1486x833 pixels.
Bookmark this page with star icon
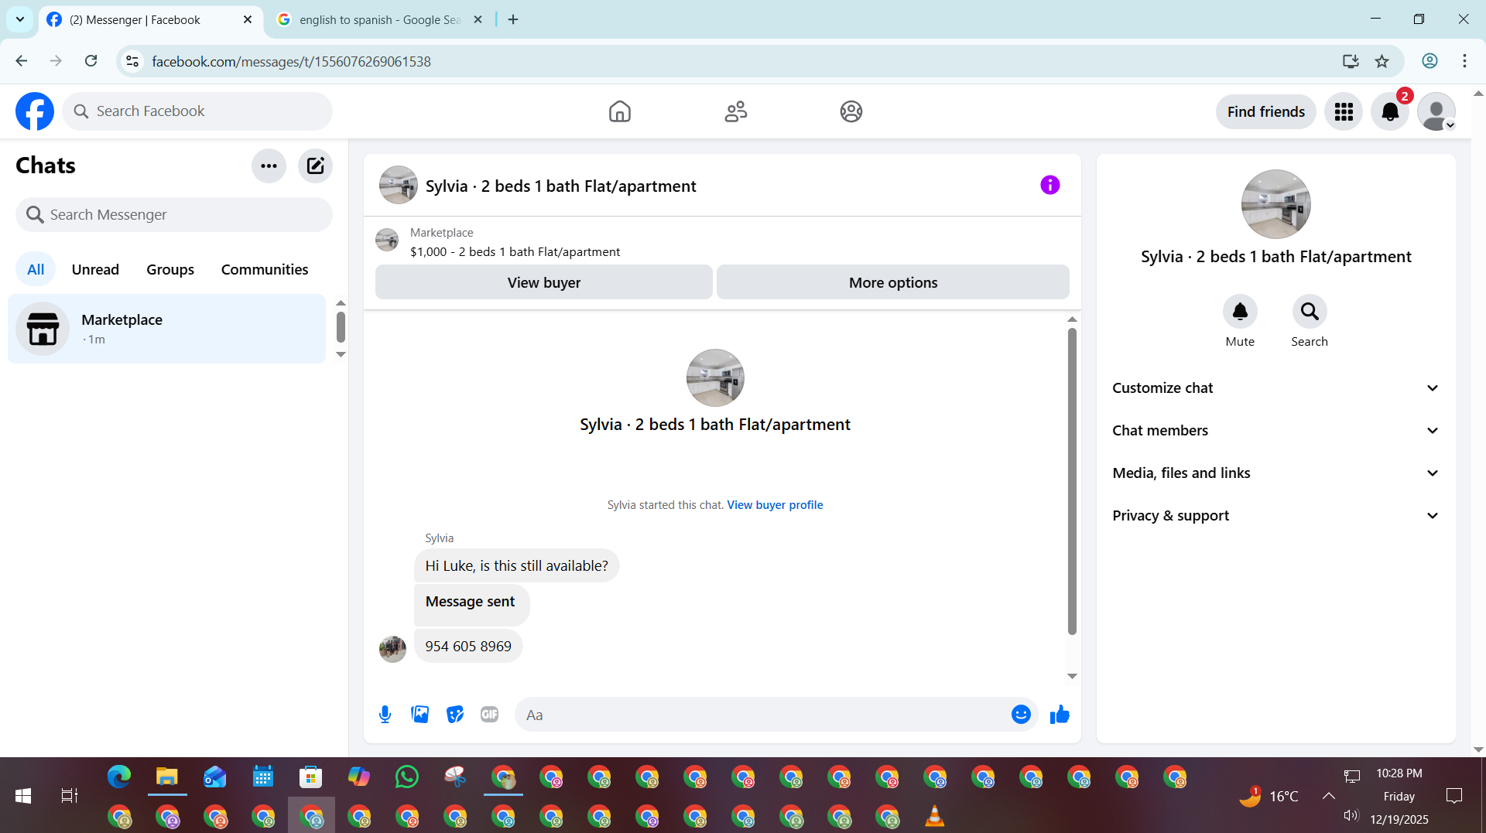[x=1382, y=61]
